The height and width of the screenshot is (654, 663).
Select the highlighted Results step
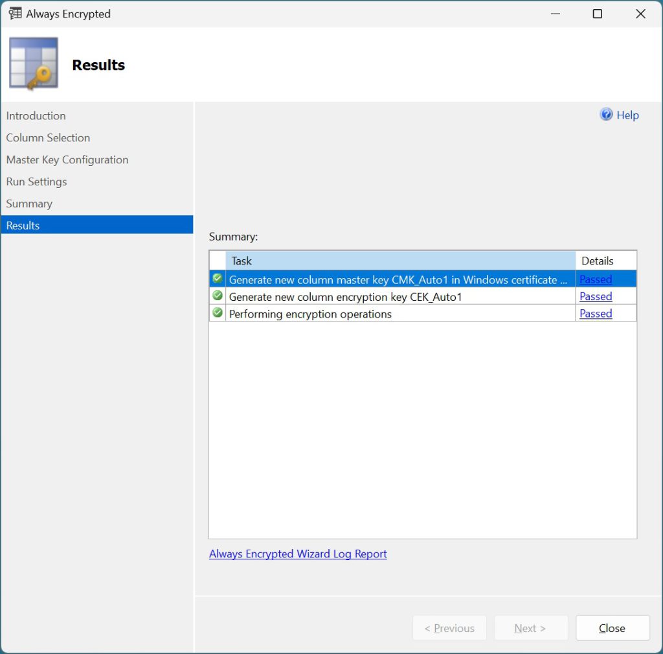(97, 225)
